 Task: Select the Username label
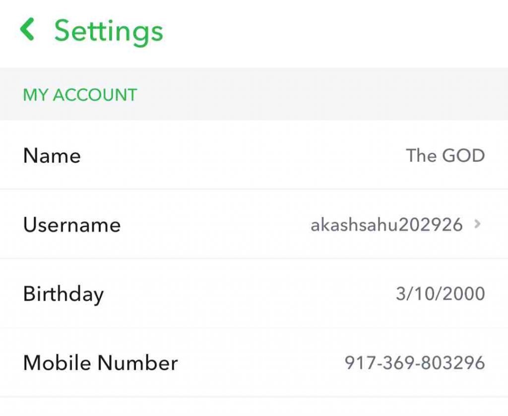(71, 225)
